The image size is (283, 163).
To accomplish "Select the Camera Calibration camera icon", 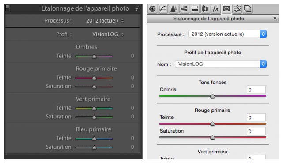I will (x=226, y=9).
